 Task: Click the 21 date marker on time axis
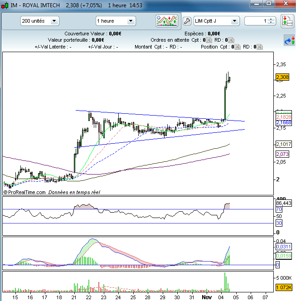[74, 297]
